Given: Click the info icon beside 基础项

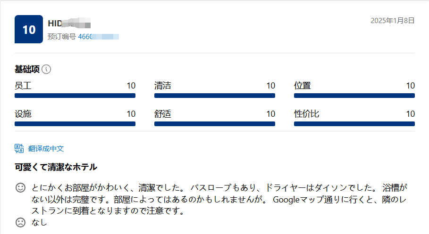Looking at the screenshot, I should (x=46, y=69).
